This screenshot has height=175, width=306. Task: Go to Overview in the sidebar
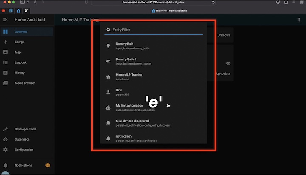(27, 31)
